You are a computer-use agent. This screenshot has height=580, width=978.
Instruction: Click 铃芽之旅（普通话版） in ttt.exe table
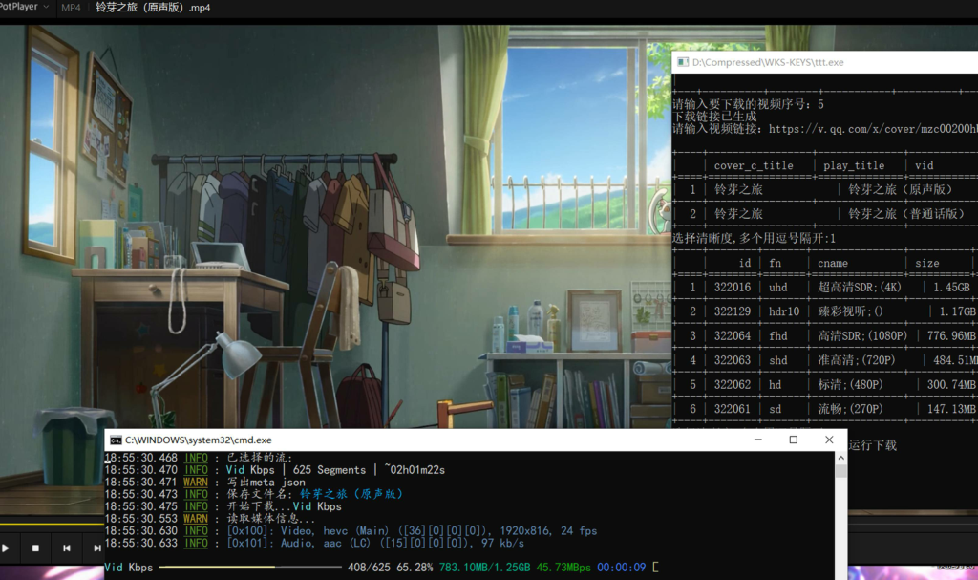pos(907,213)
